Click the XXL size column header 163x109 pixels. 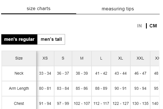click(140, 58)
